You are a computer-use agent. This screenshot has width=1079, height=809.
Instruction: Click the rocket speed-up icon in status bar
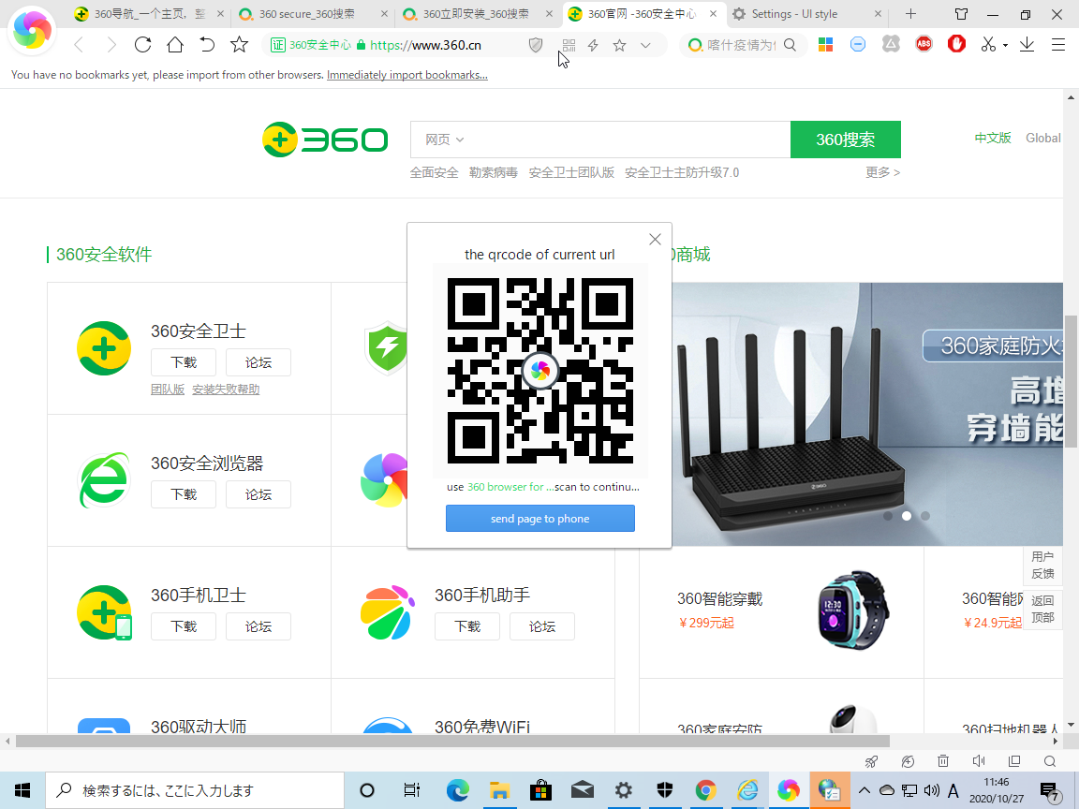click(x=871, y=761)
